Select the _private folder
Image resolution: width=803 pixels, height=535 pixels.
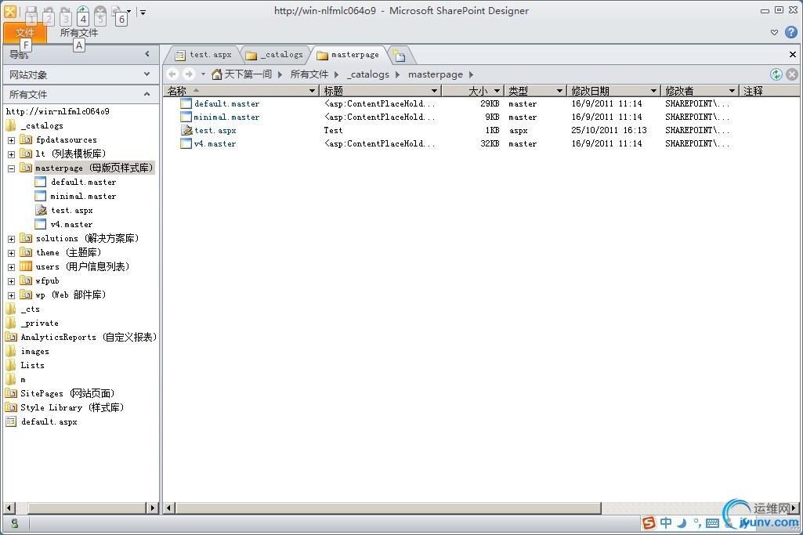(x=39, y=323)
